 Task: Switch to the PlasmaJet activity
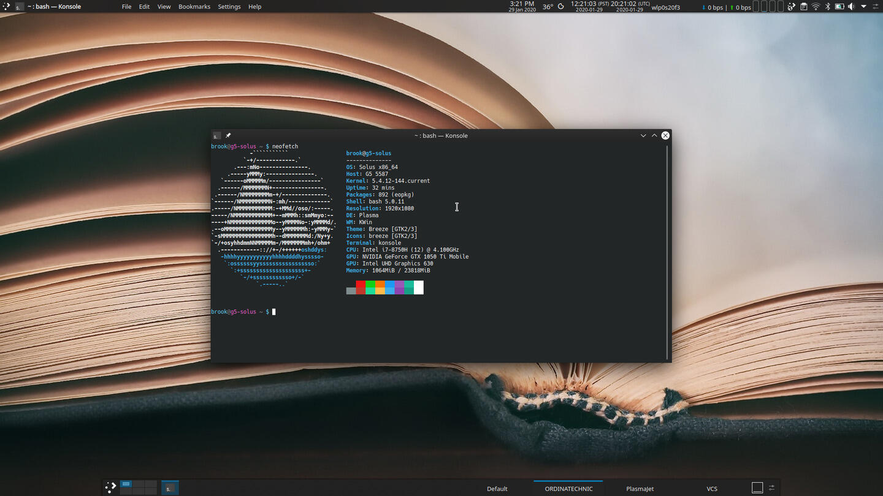(640, 489)
